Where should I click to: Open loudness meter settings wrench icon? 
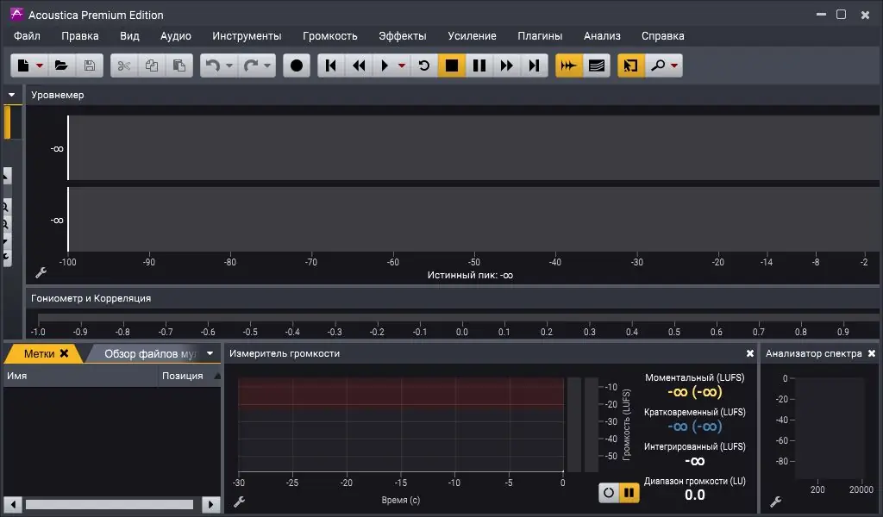click(240, 501)
